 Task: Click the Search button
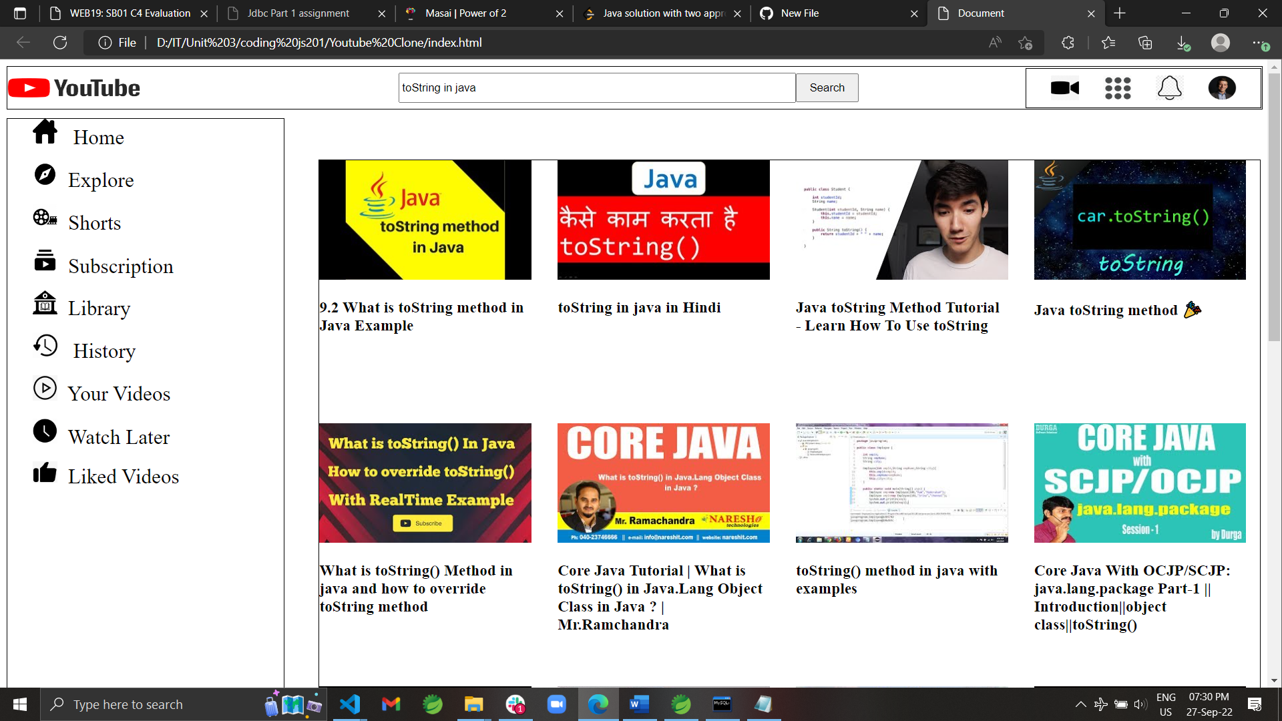827,87
